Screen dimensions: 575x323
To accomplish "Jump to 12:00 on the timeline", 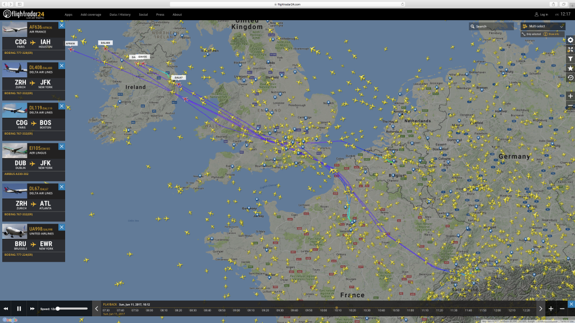I will 498,311.
